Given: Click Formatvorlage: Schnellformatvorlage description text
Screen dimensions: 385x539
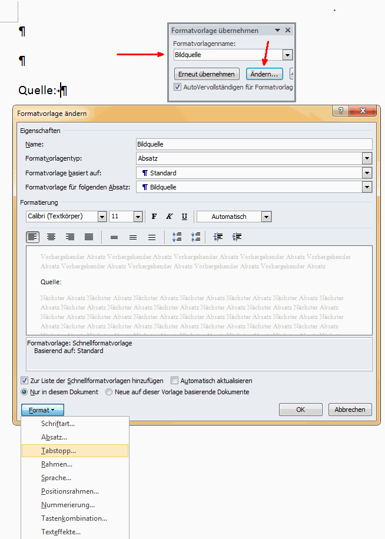Looking at the screenshot, I should pos(79,343).
